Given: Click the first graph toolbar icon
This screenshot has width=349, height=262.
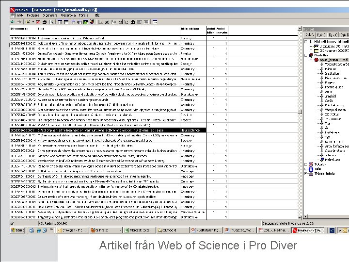Looking at the screenshot, I should 101,22.
